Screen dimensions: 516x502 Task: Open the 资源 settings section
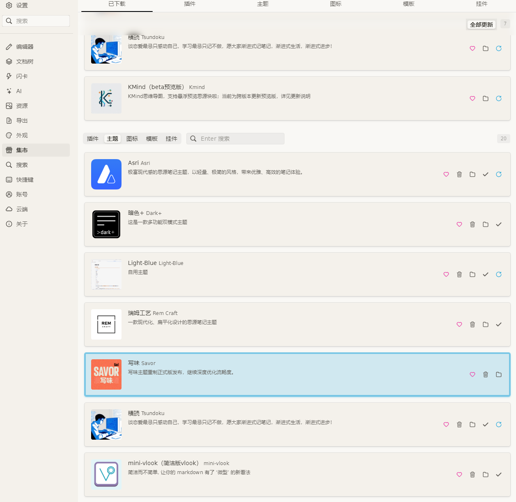(x=36, y=106)
